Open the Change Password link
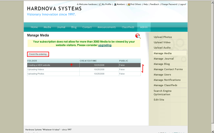Screen dimensions: 214x133 point(169,4)
